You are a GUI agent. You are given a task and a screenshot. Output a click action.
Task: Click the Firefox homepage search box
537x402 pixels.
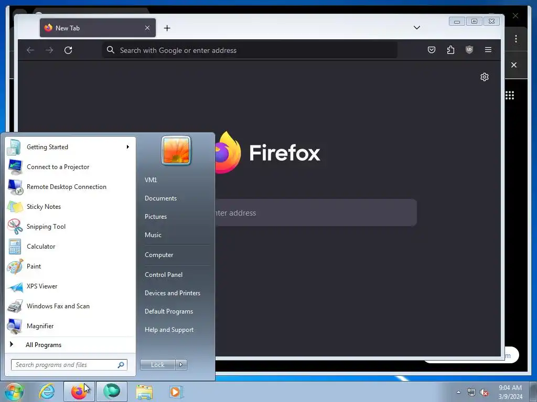(316, 213)
